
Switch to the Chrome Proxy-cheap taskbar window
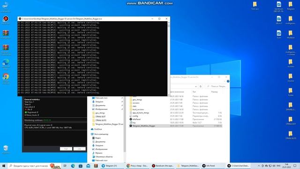click(x=137, y=166)
